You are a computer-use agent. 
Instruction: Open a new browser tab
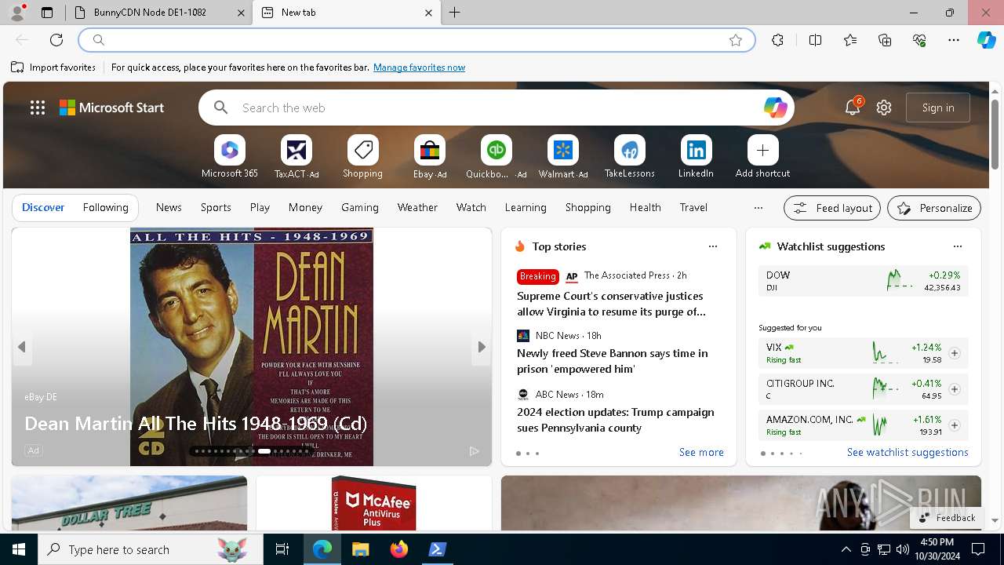(x=455, y=13)
